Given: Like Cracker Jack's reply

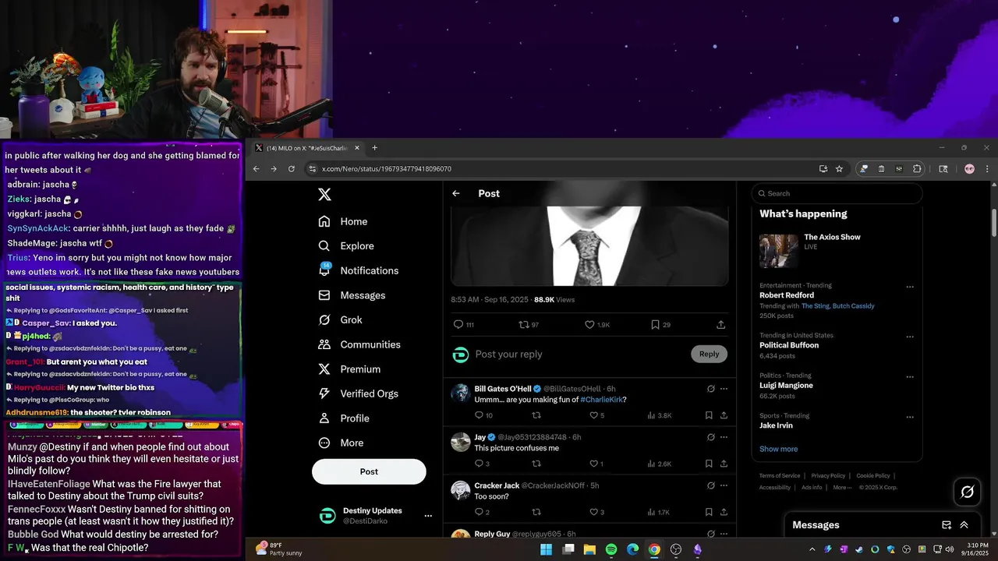Looking at the screenshot, I should tap(593, 512).
